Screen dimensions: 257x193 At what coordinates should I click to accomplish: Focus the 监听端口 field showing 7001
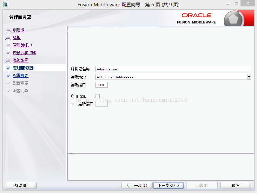102,85
